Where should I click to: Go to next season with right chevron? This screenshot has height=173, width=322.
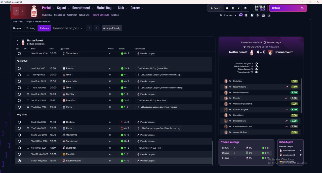97,28
